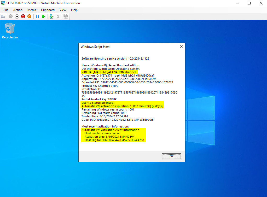This screenshot has width=267, height=197.
Task: Click the 'Activation ID' line
Action: [118, 76]
